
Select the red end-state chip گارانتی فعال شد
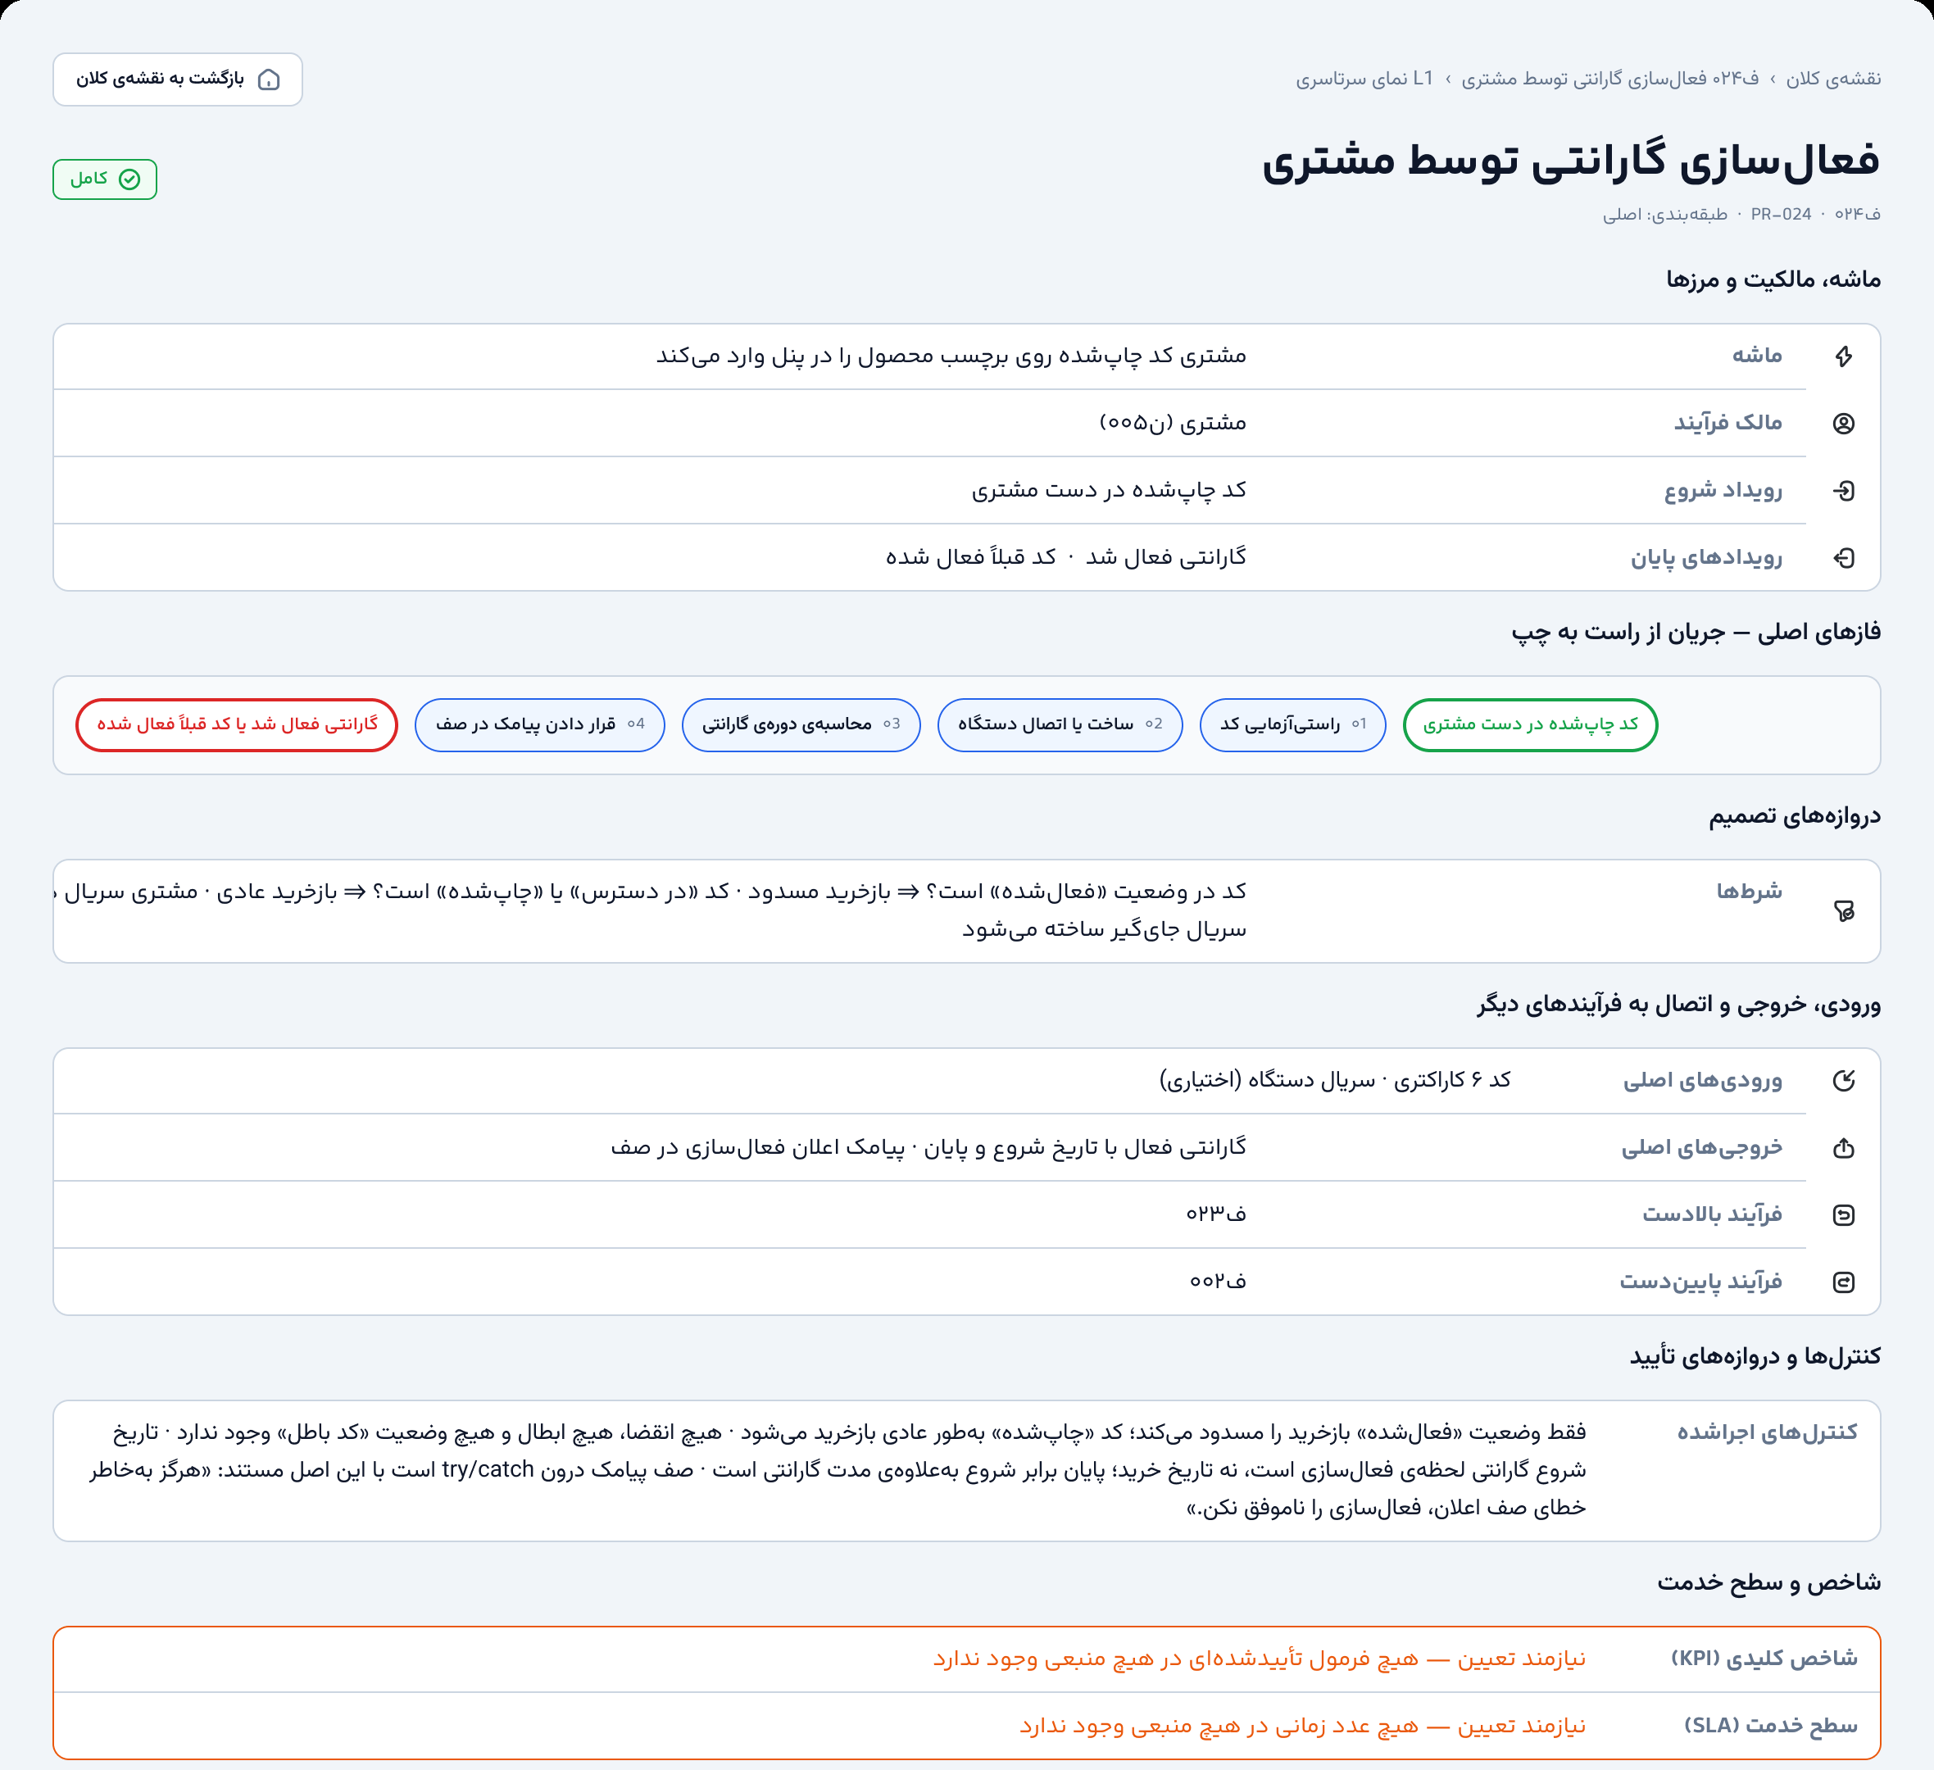(237, 724)
